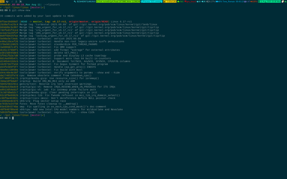The height and width of the screenshot is (179, 287).
Task: Click the green date and time segment
Action: tap(269, 1)
